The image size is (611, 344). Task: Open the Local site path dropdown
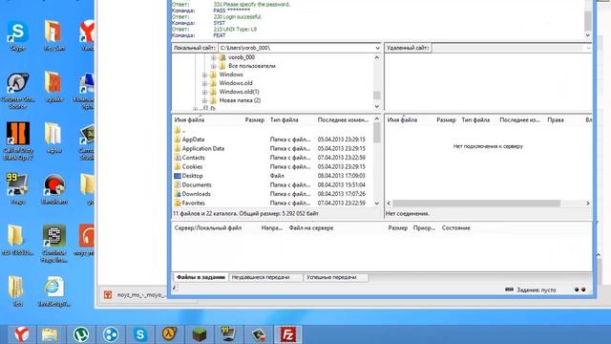click(x=377, y=48)
